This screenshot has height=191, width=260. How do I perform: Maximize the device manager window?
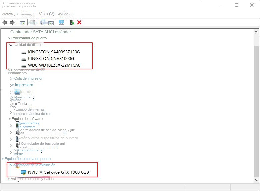[x=237, y=5]
